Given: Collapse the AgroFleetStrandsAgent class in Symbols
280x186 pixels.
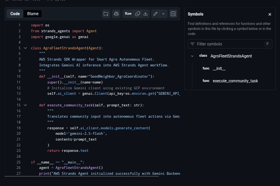Looking at the screenshot, I should click(x=192, y=56).
